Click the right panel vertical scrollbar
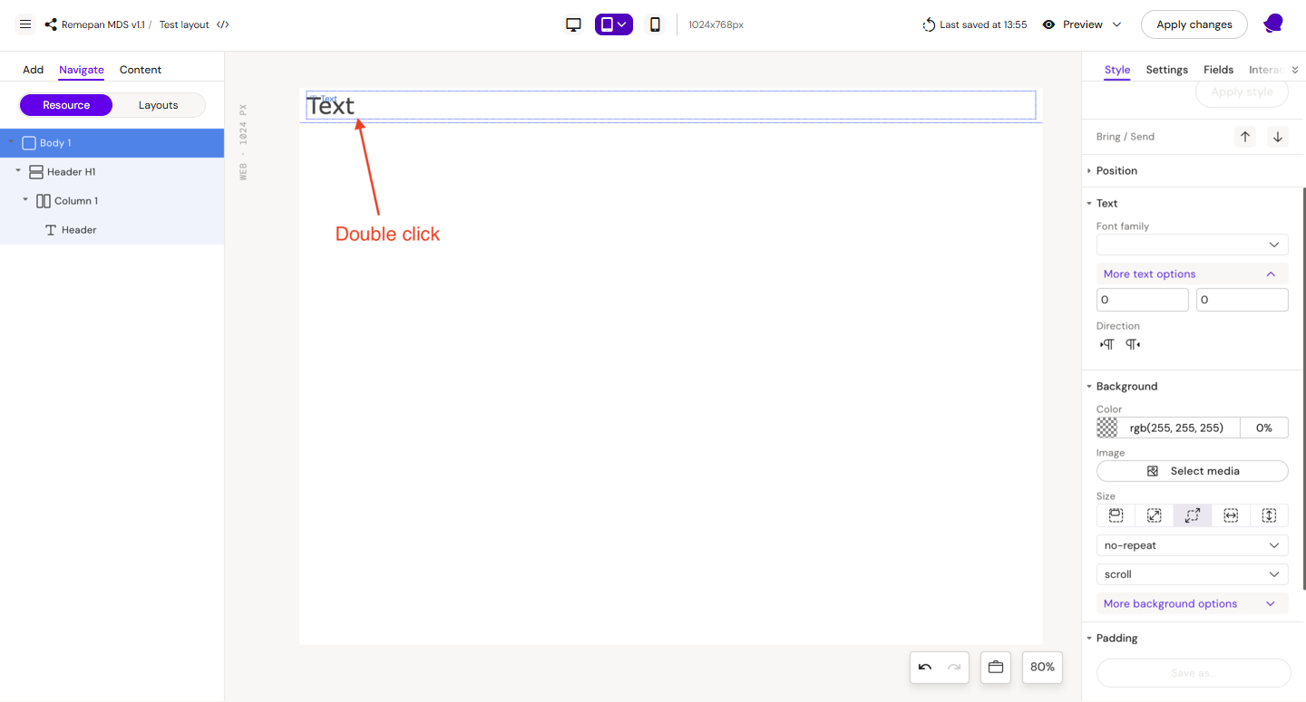This screenshot has height=702, width=1306. (x=1303, y=389)
